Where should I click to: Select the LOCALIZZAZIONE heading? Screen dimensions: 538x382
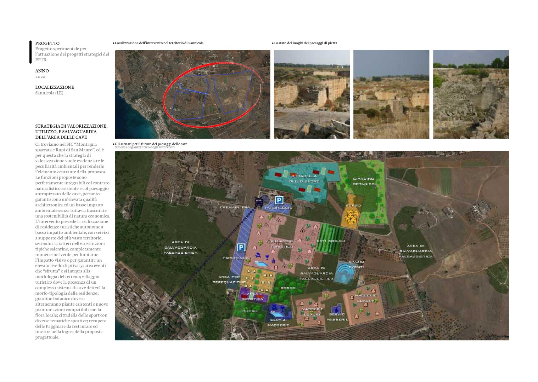tap(55, 87)
